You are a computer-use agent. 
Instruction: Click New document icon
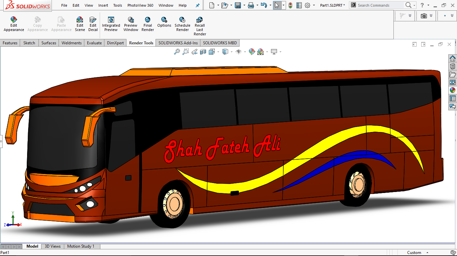[211, 5]
